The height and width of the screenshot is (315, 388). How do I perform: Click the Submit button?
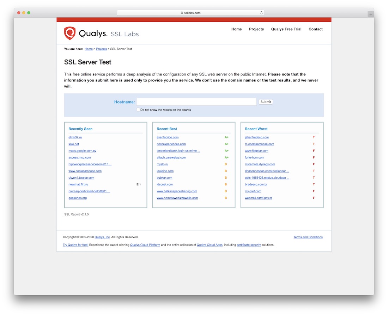[x=266, y=102]
